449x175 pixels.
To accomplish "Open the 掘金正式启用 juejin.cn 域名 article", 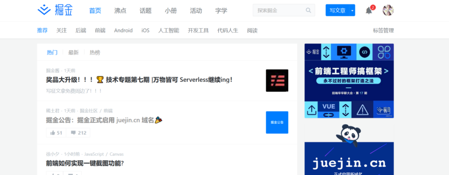I will pyautogui.click(x=104, y=120).
